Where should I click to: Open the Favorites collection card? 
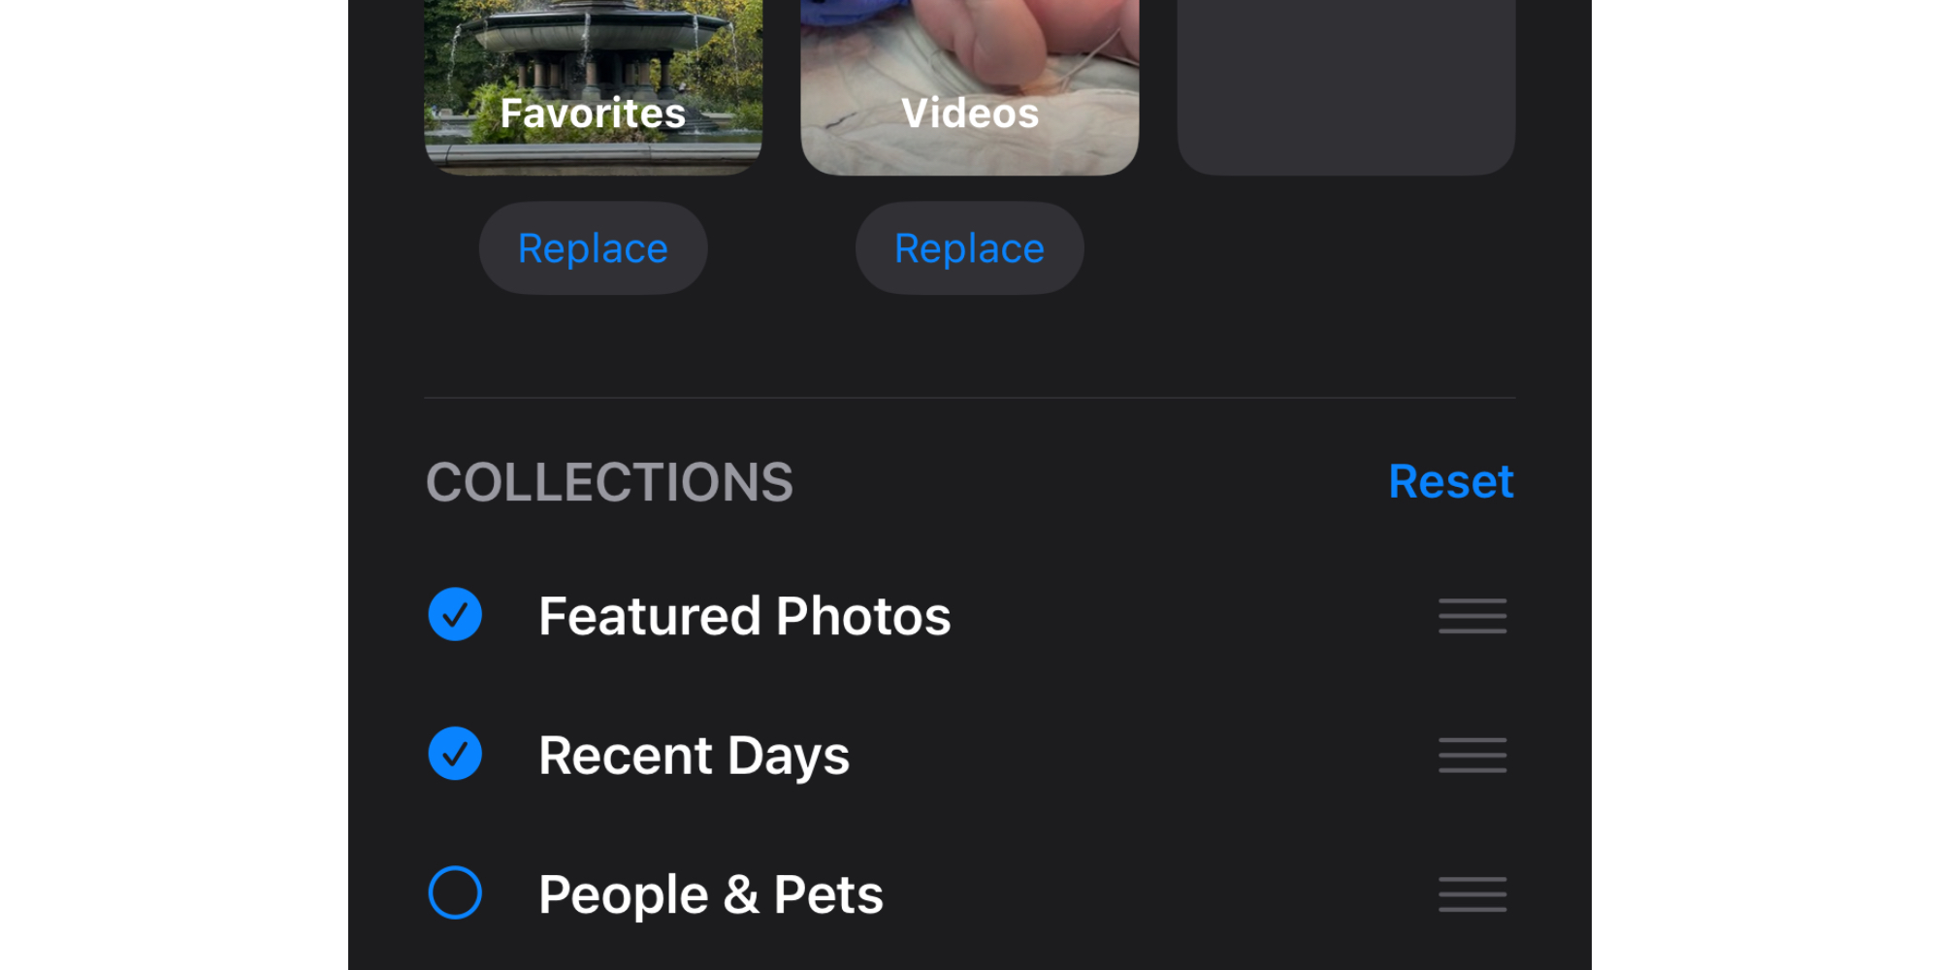[593, 87]
